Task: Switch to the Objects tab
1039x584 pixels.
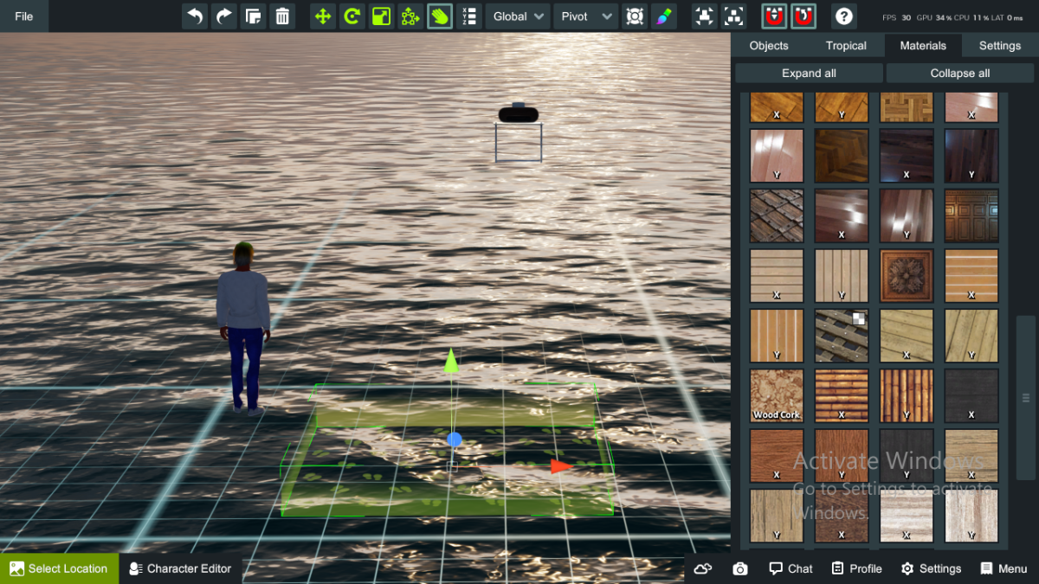Action: pyautogui.click(x=769, y=46)
